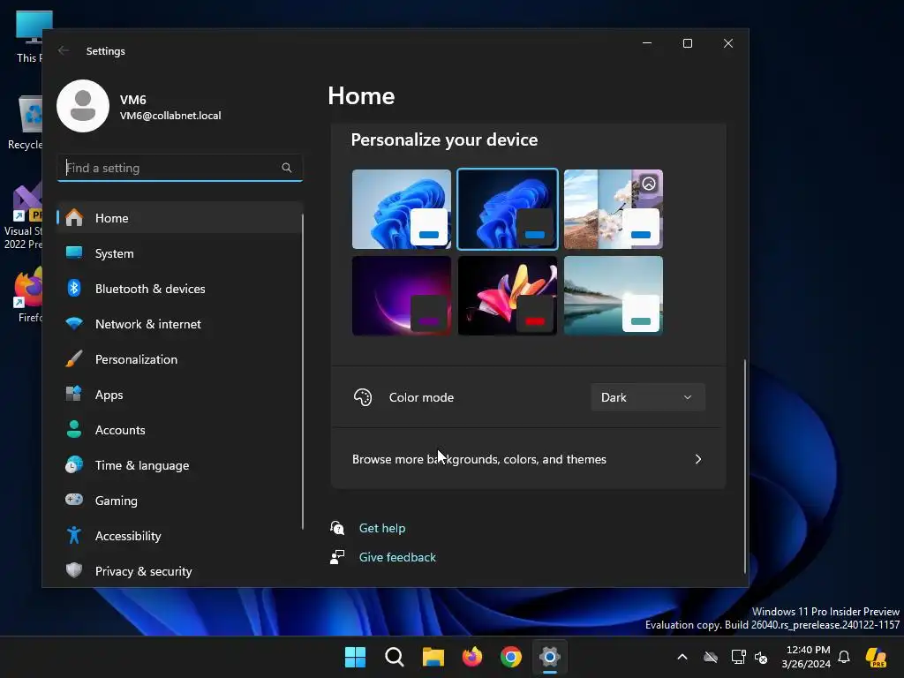Click the sidebar navigation scrollbar
The image size is (904, 678).
(x=303, y=372)
